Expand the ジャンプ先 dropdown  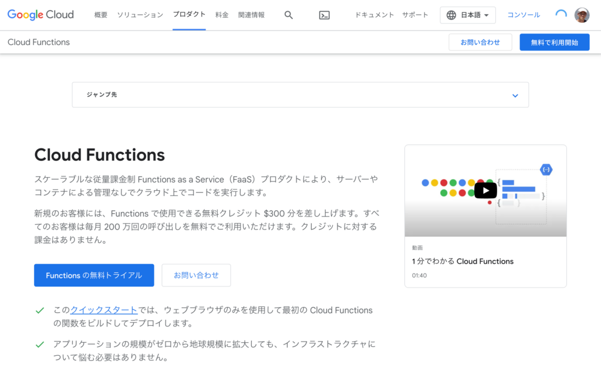pos(300,95)
